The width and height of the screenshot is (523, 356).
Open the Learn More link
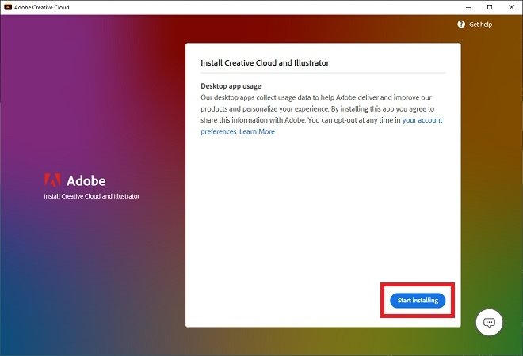tap(258, 131)
